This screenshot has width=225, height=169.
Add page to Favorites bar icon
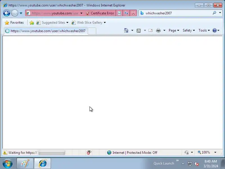(x=32, y=23)
